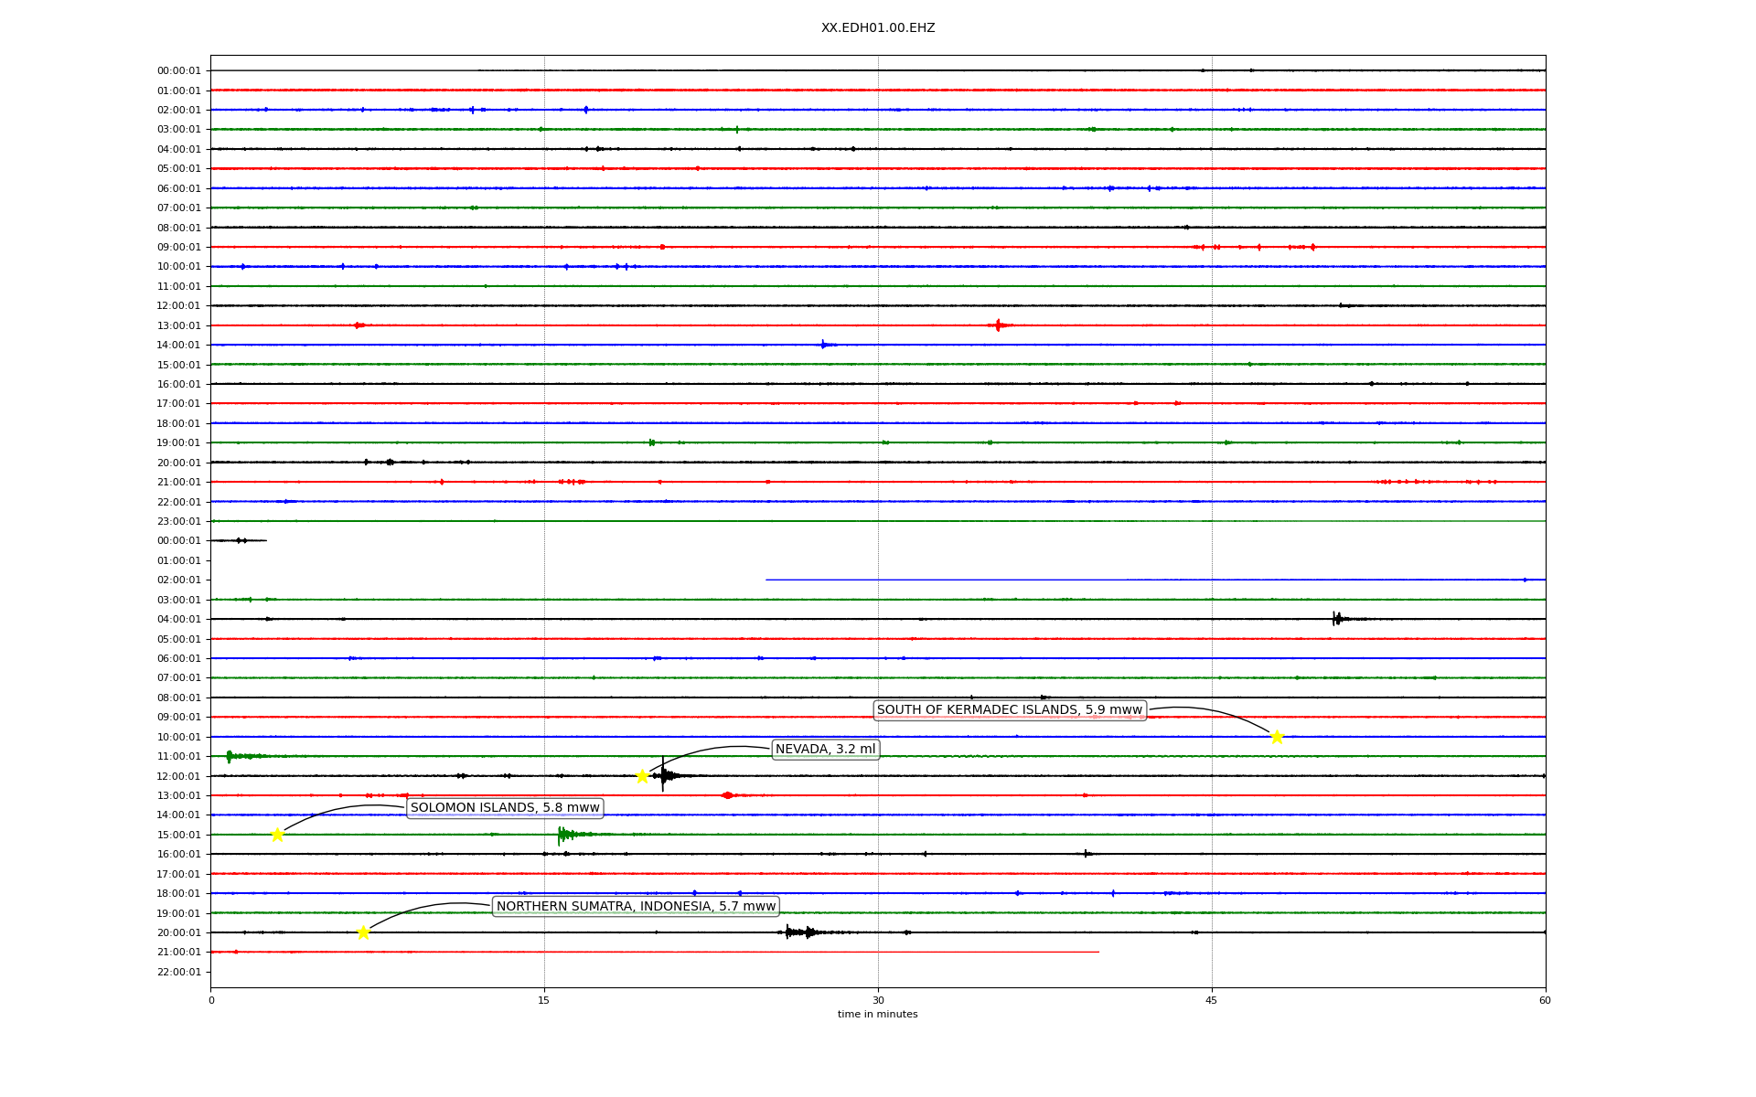Select the SOUTH OF KERMADEC ISLANDS, 5.9 mww label

pyautogui.click(x=1009, y=710)
